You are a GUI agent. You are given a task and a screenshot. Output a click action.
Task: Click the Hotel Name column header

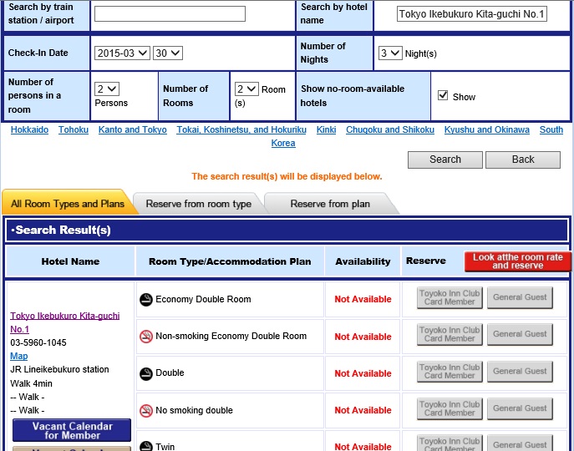[x=70, y=261]
